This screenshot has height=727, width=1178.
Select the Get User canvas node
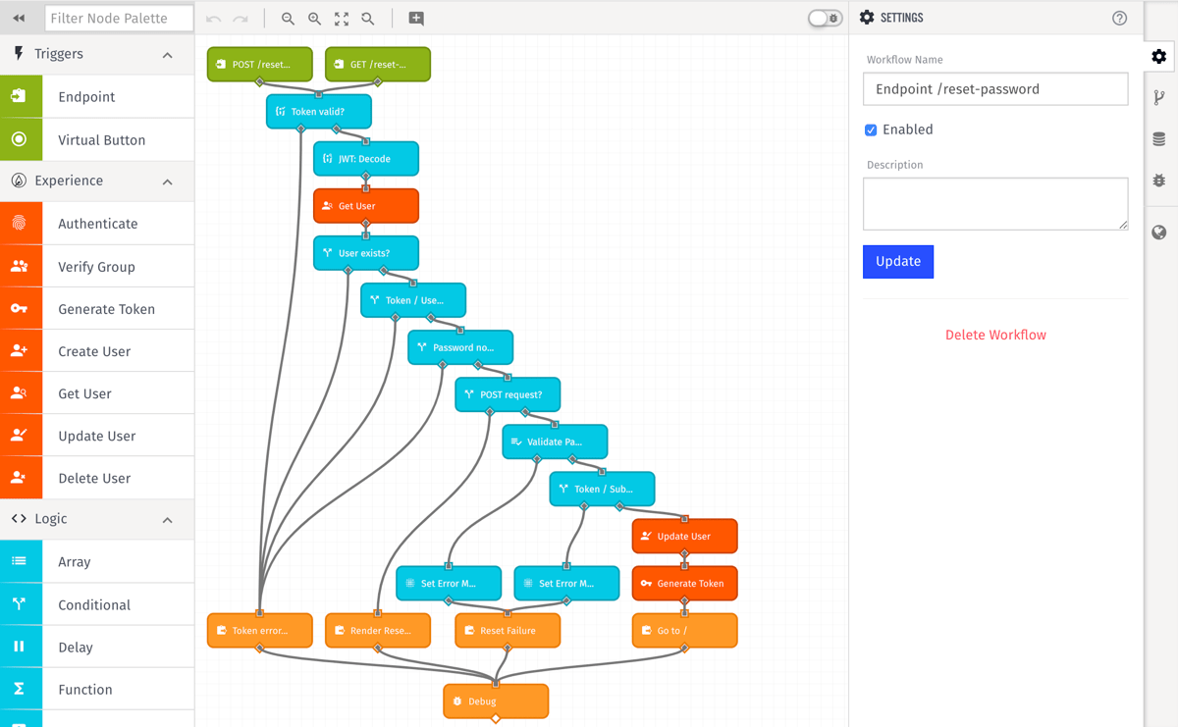(366, 206)
